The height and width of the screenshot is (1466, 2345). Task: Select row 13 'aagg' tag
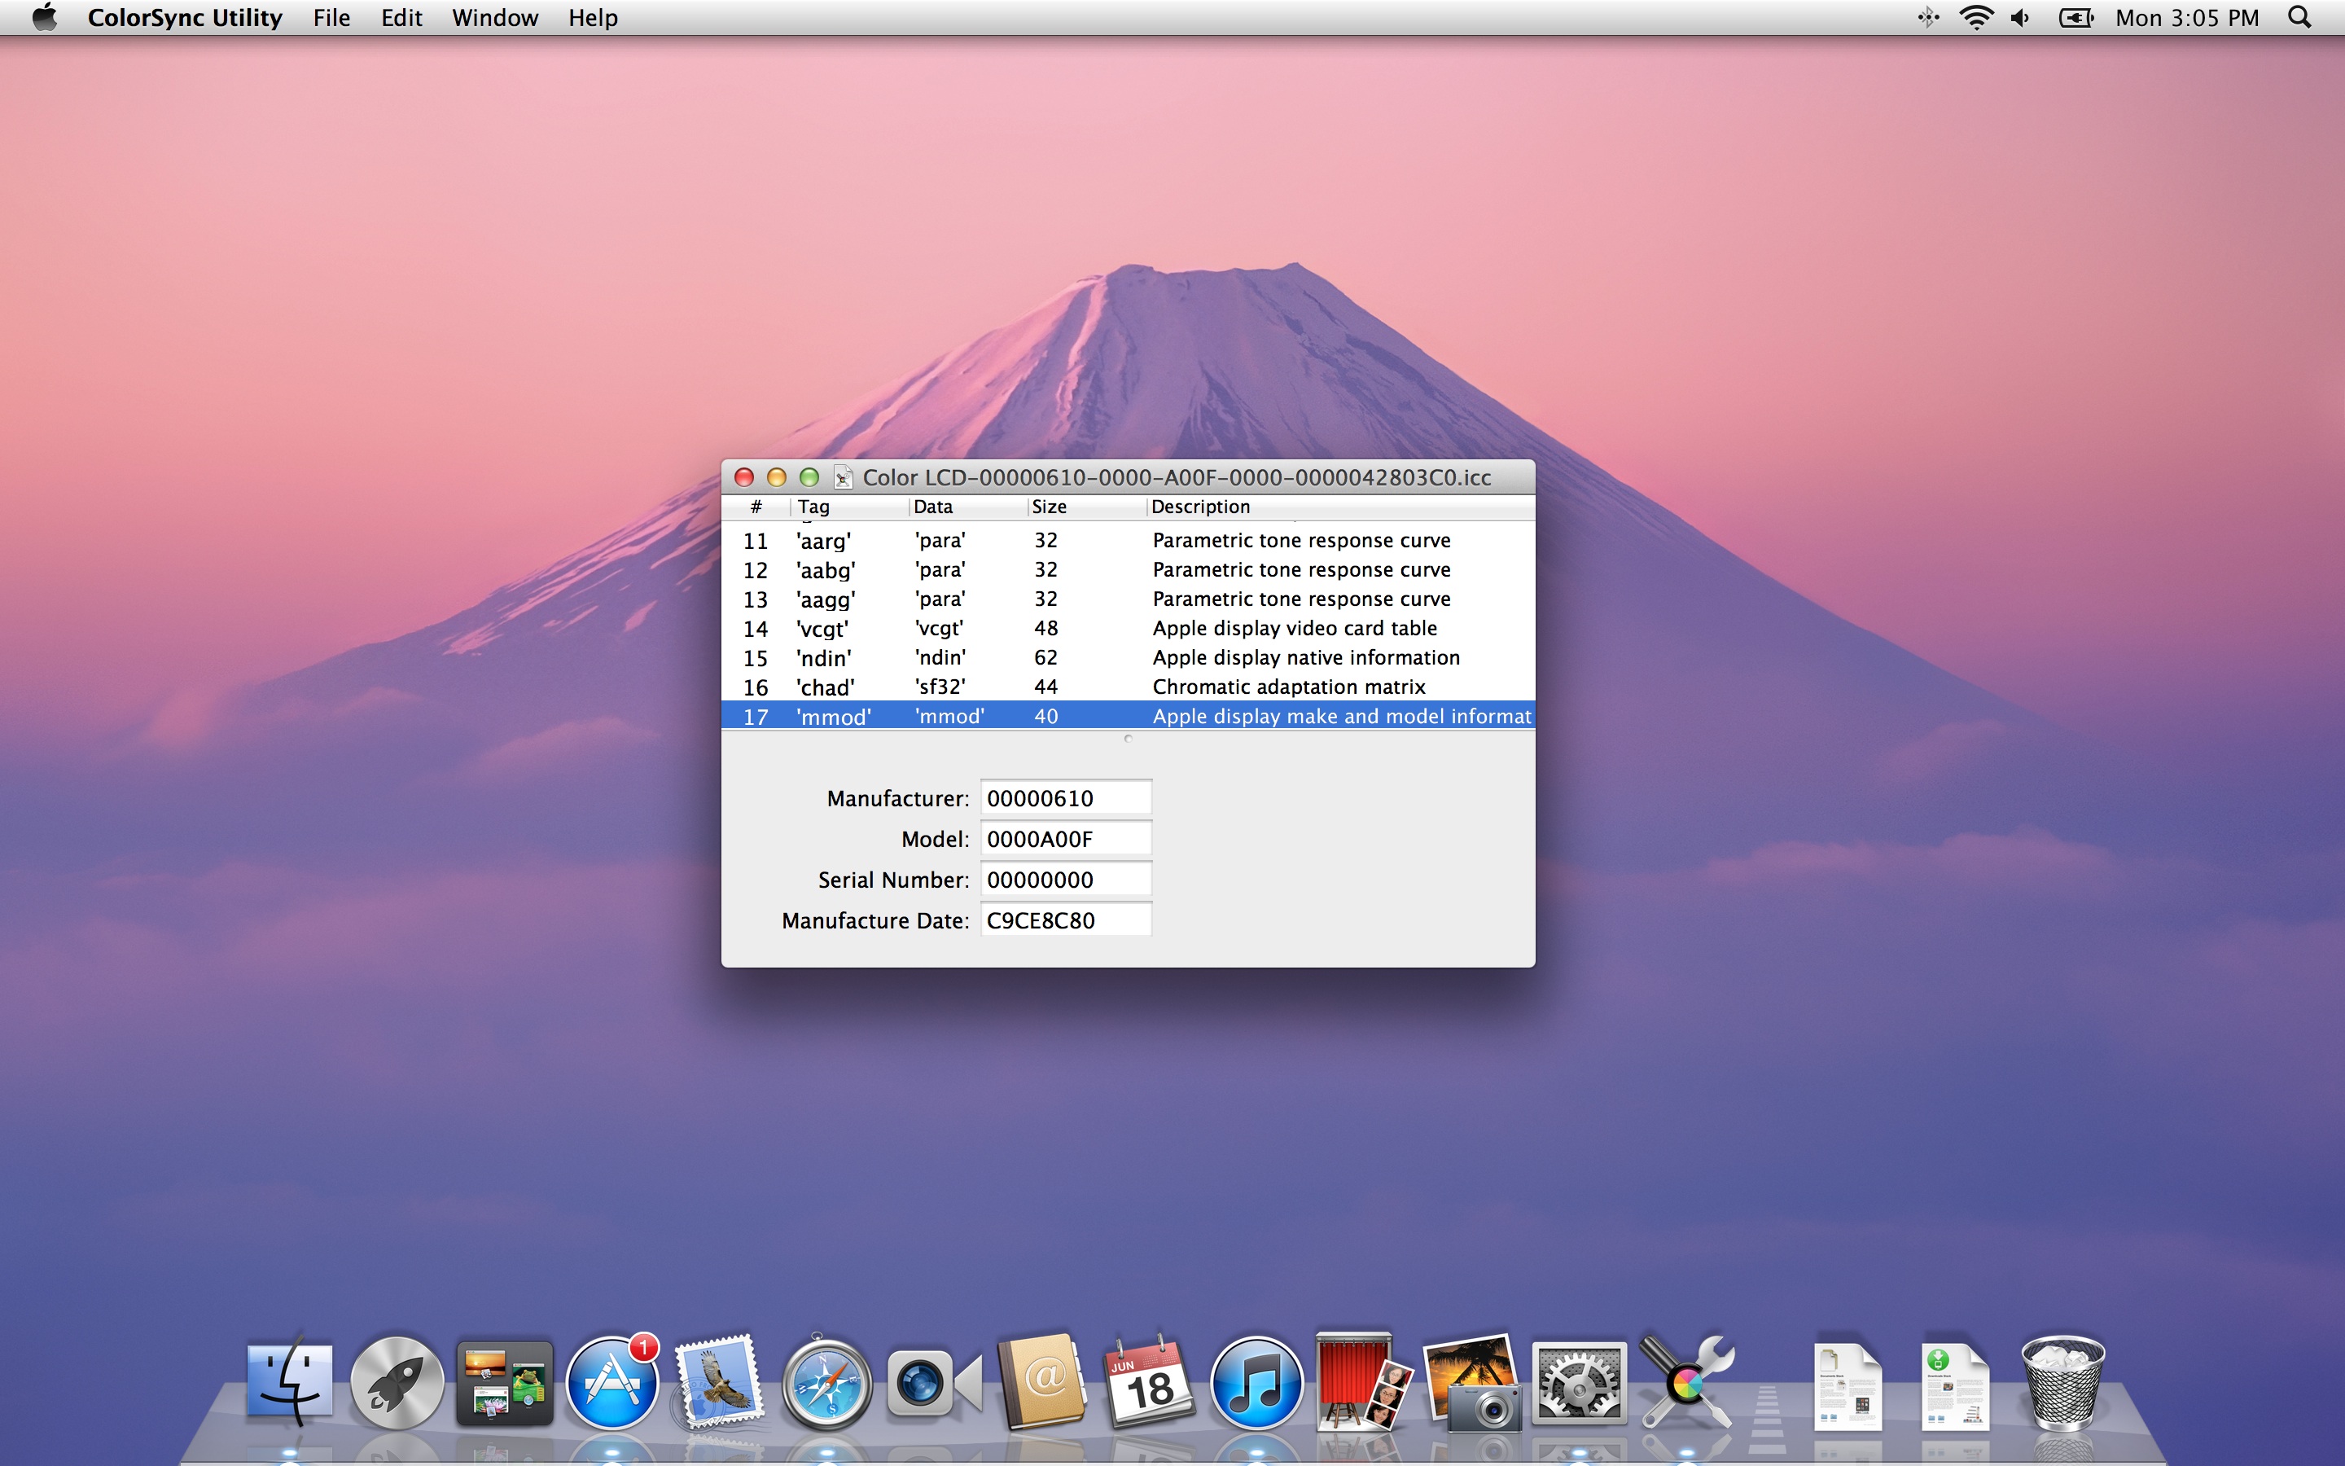[x=1128, y=599]
